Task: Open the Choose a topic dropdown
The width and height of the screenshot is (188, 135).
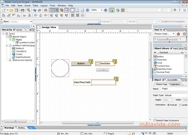Action: 173,34
